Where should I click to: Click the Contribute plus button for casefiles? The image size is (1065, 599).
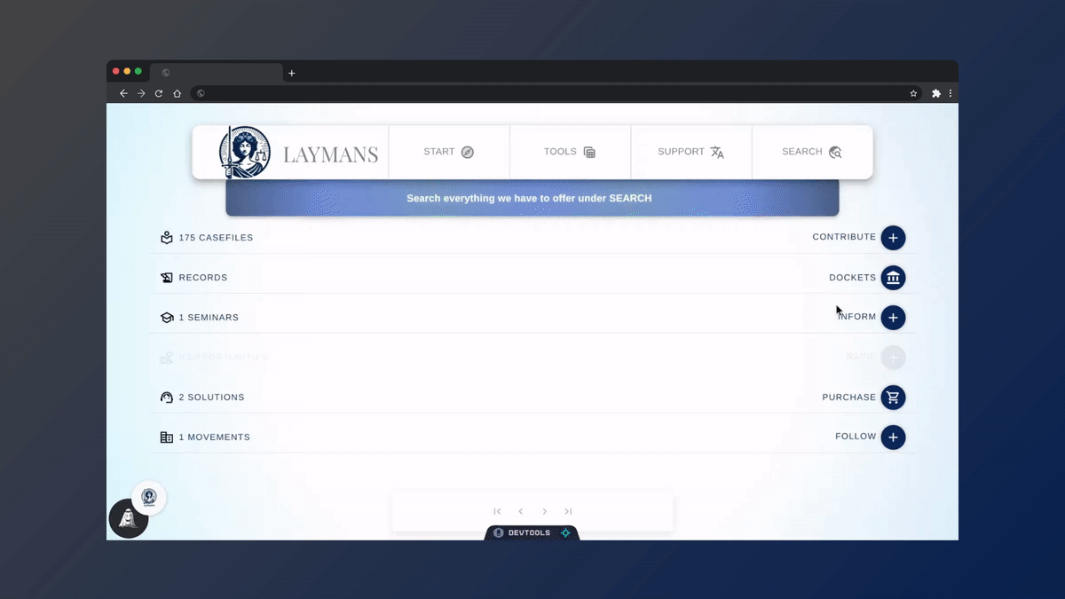(893, 238)
